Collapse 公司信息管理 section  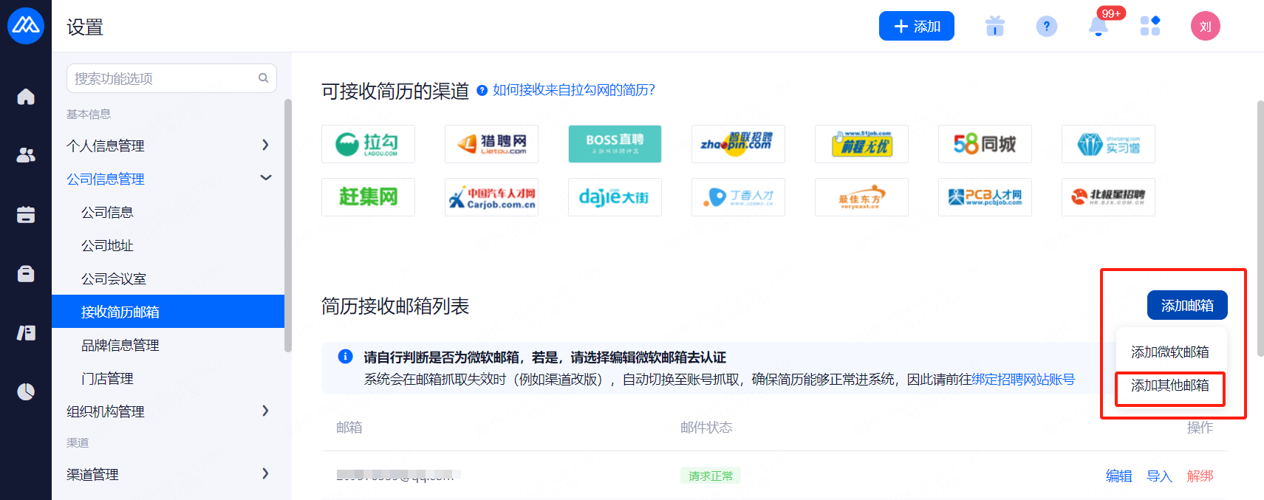pyautogui.click(x=168, y=179)
